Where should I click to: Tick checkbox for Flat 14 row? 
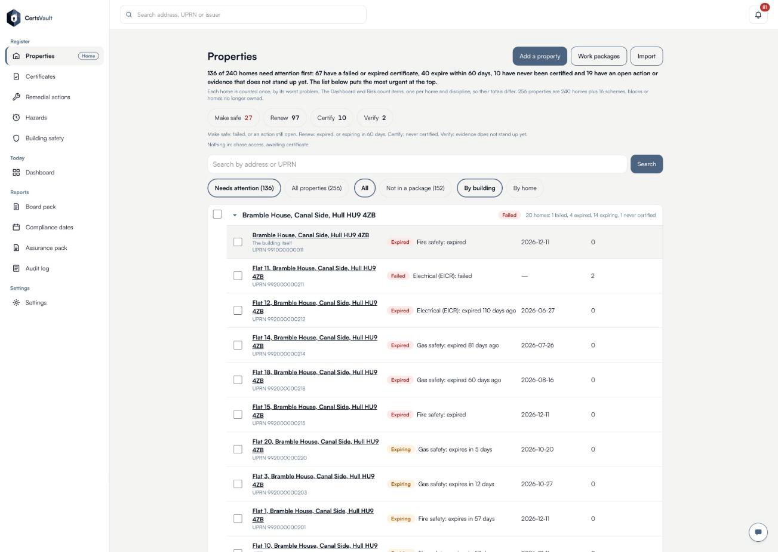pos(238,345)
